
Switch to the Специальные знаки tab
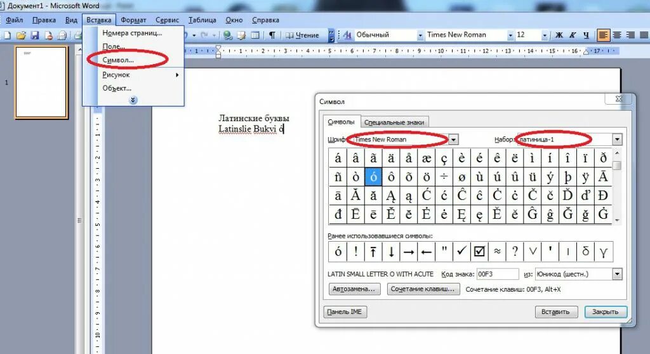tap(394, 122)
